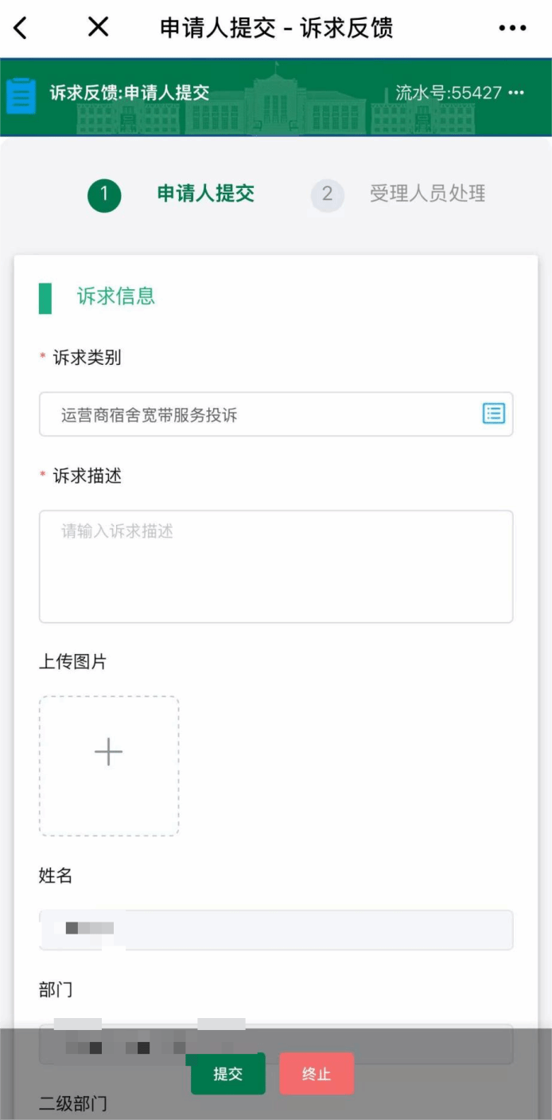Select step 2 circle indicator
This screenshot has width=552, height=1120.
pyautogui.click(x=327, y=195)
